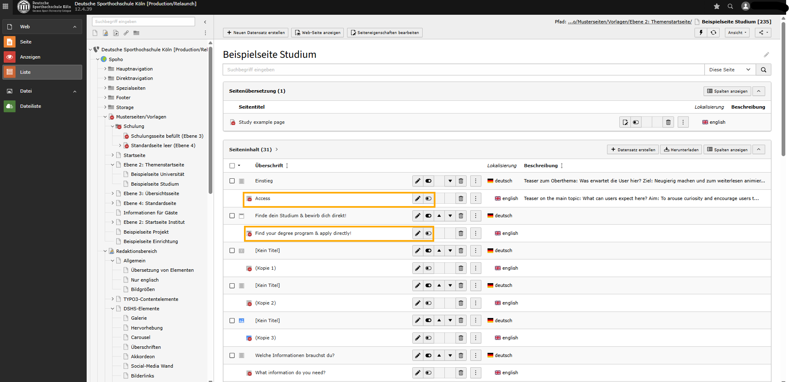Screen dimensions: 789x382
Task: Click the flush cache lightning icon
Action: (701, 33)
